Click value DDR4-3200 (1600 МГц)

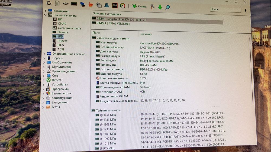tap(153, 70)
